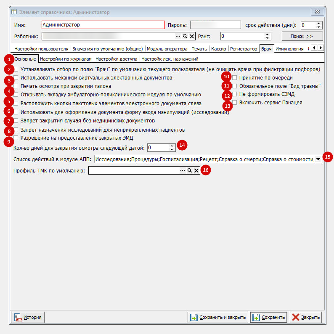Increase Ранг value

pyautogui.click(x=267, y=34)
